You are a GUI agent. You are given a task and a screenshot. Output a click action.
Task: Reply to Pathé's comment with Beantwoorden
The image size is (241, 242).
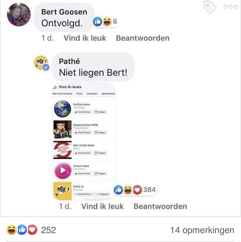click(x=160, y=207)
